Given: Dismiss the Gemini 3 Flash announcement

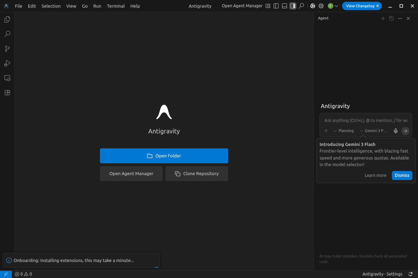Looking at the screenshot, I should pos(402,175).
